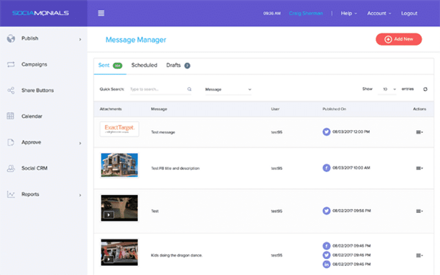Viewport: 440px width, 275px height.
Task: Open the Show entries count dropdown
Action: pyautogui.click(x=387, y=89)
